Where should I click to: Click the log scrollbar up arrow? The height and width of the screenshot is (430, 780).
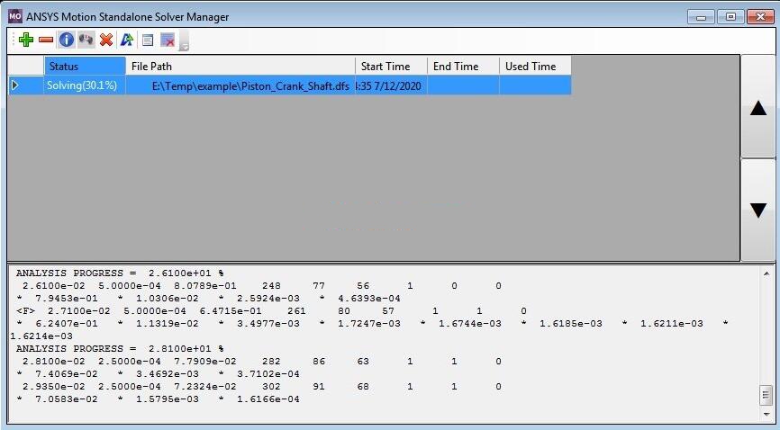[x=766, y=273]
